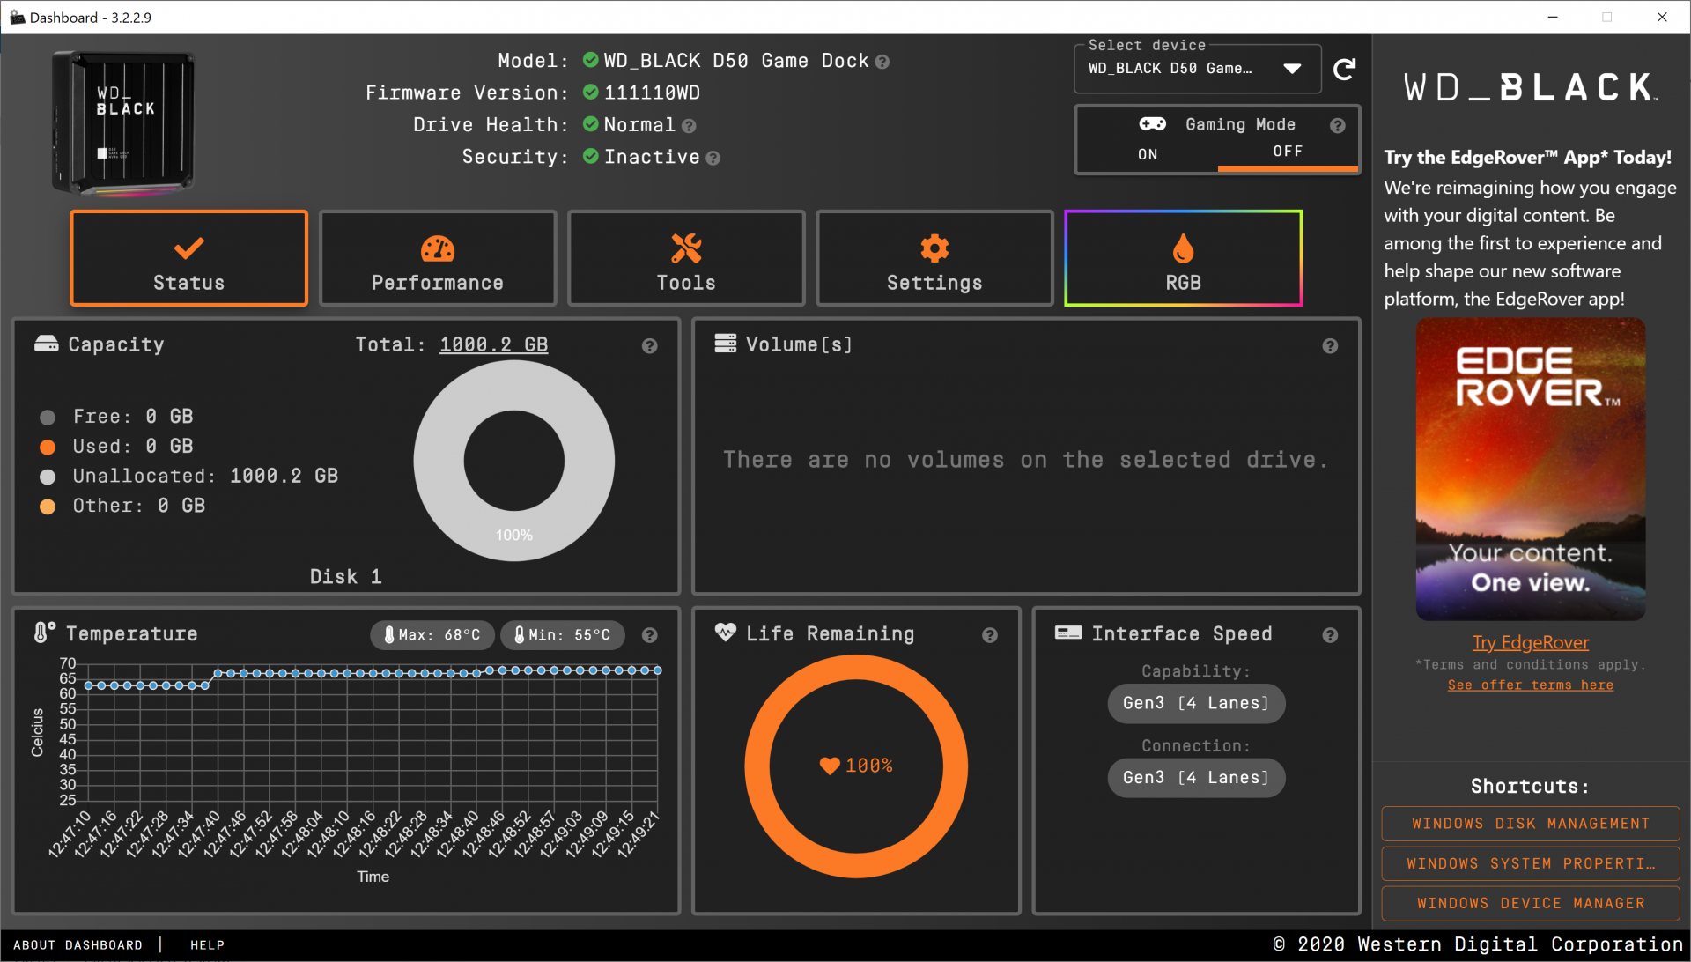Click the 'Unallocated: 1000.2 GB' text
This screenshot has width=1691, height=962.
click(x=205, y=477)
